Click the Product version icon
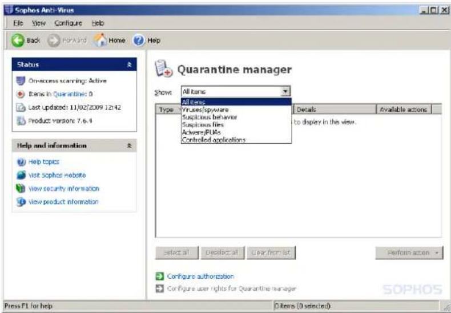 click(x=21, y=121)
